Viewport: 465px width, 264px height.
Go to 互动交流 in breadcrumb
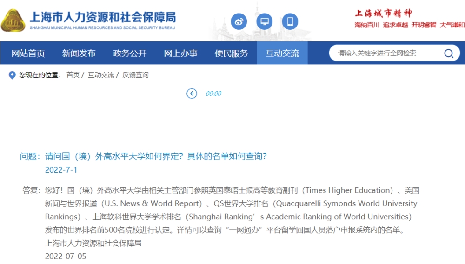[x=101, y=75]
